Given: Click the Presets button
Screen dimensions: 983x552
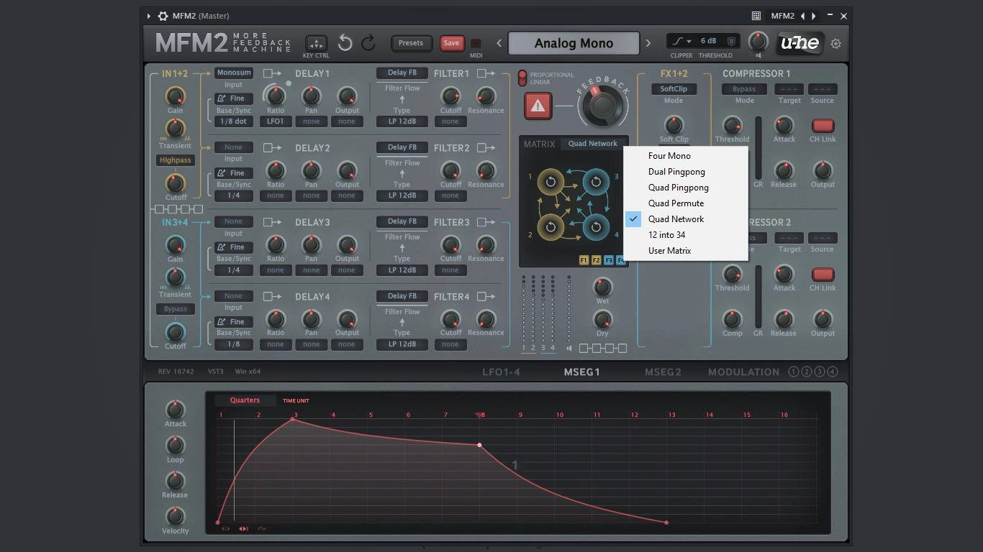Looking at the screenshot, I should coord(411,43).
